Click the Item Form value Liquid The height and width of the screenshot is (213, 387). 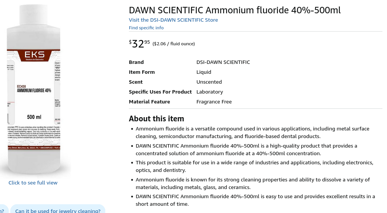[204, 72]
